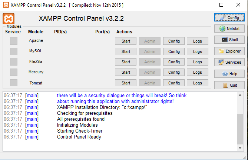Image resolution: width=248 pixels, height=160 pixels.
Task: Open the Tomcat Config menu
Action: [174, 83]
